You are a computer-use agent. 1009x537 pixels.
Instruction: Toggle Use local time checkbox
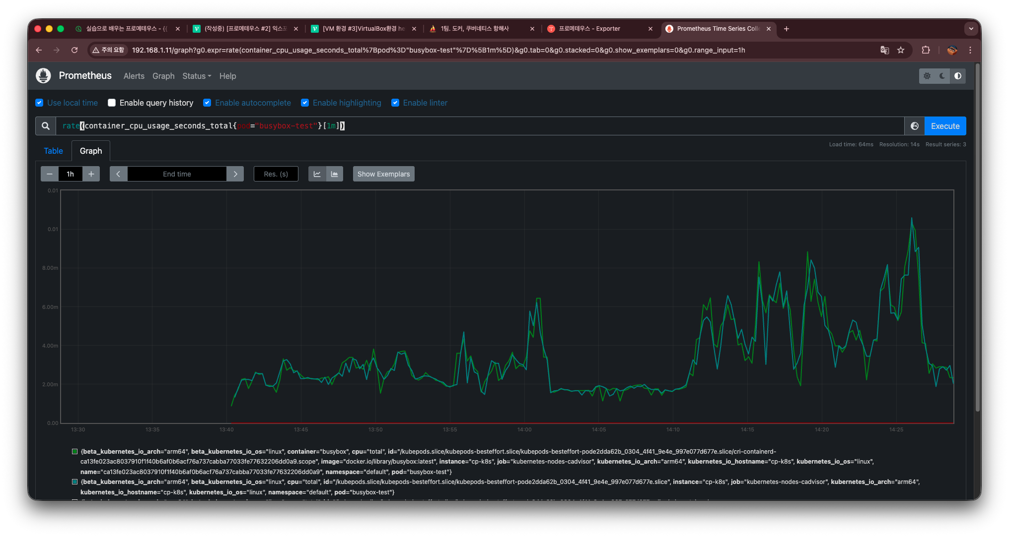click(40, 103)
